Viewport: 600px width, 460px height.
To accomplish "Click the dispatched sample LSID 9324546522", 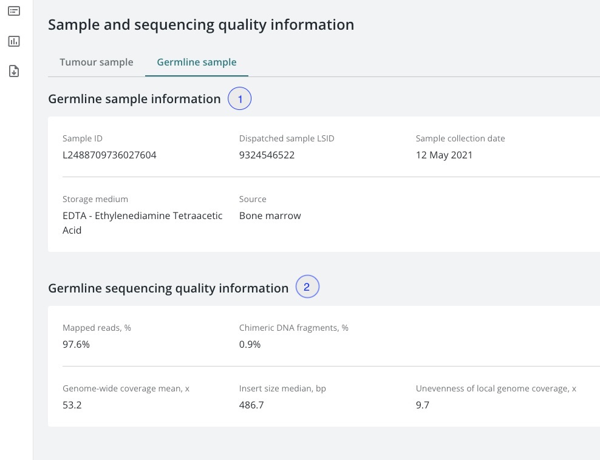I will point(267,155).
